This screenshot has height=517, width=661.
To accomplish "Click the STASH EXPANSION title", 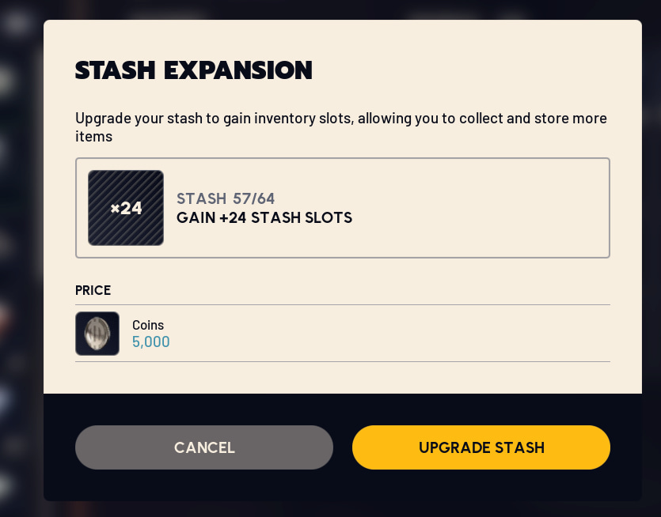I will tap(193, 70).
